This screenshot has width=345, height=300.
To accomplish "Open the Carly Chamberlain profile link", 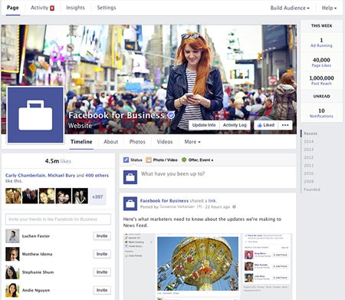I will (25, 176).
